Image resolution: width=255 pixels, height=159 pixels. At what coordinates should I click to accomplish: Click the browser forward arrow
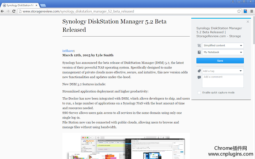pos(8,11)
